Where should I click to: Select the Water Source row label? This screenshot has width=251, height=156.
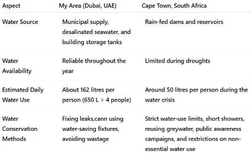click(x=20, y=22)
